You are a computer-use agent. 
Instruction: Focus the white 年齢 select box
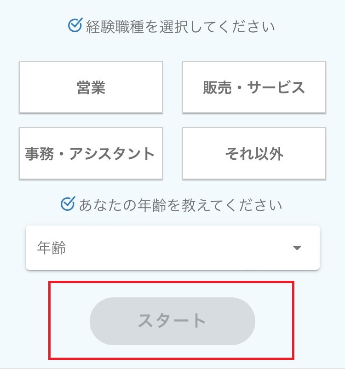[172, 248]
